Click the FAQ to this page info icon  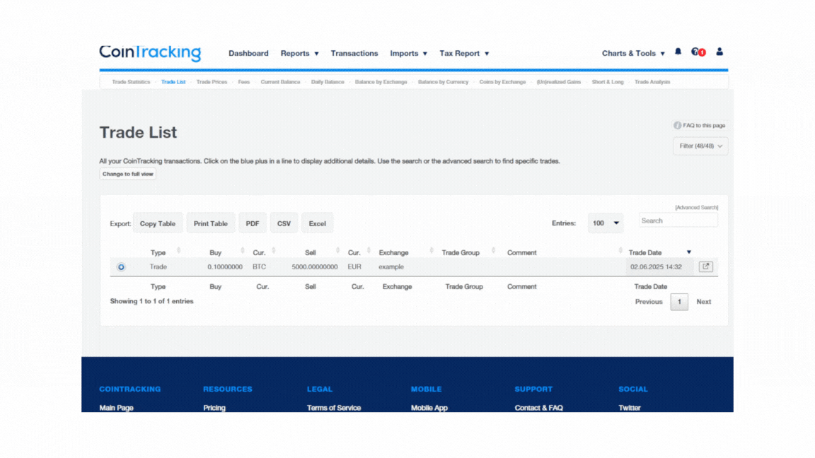point(677,125)
